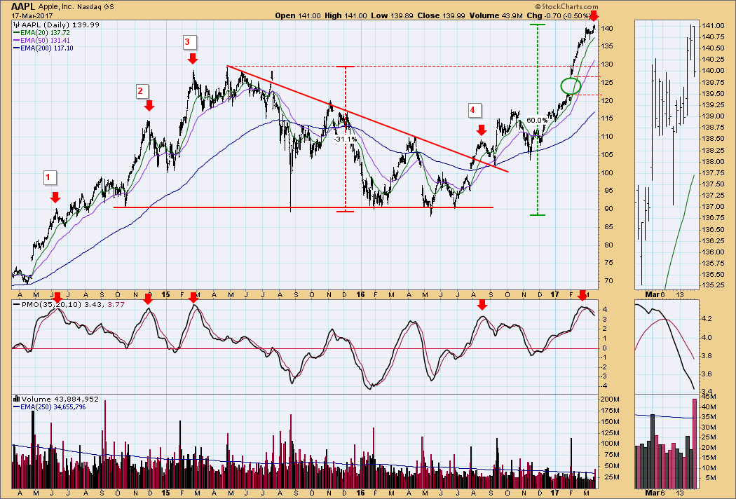Click the Apple, Inc. company name

tap(57, 7)
